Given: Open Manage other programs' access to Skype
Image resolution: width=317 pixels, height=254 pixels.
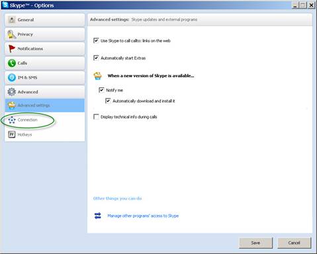Looking at the screenshot, I should tap(143, 216).
